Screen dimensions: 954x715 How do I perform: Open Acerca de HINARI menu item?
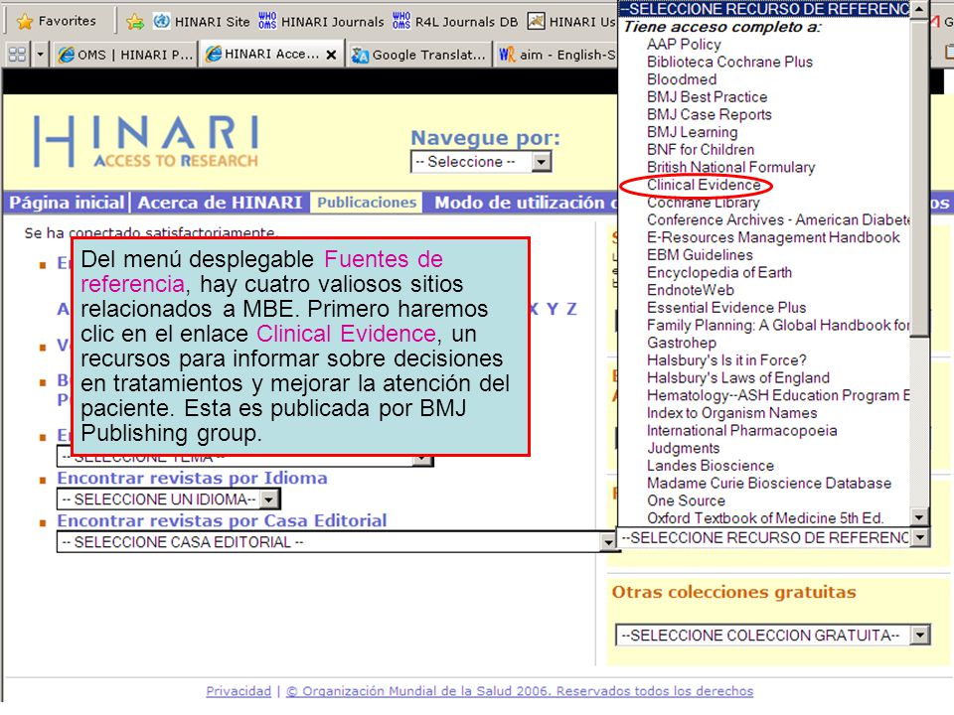[x=220, y=203]
